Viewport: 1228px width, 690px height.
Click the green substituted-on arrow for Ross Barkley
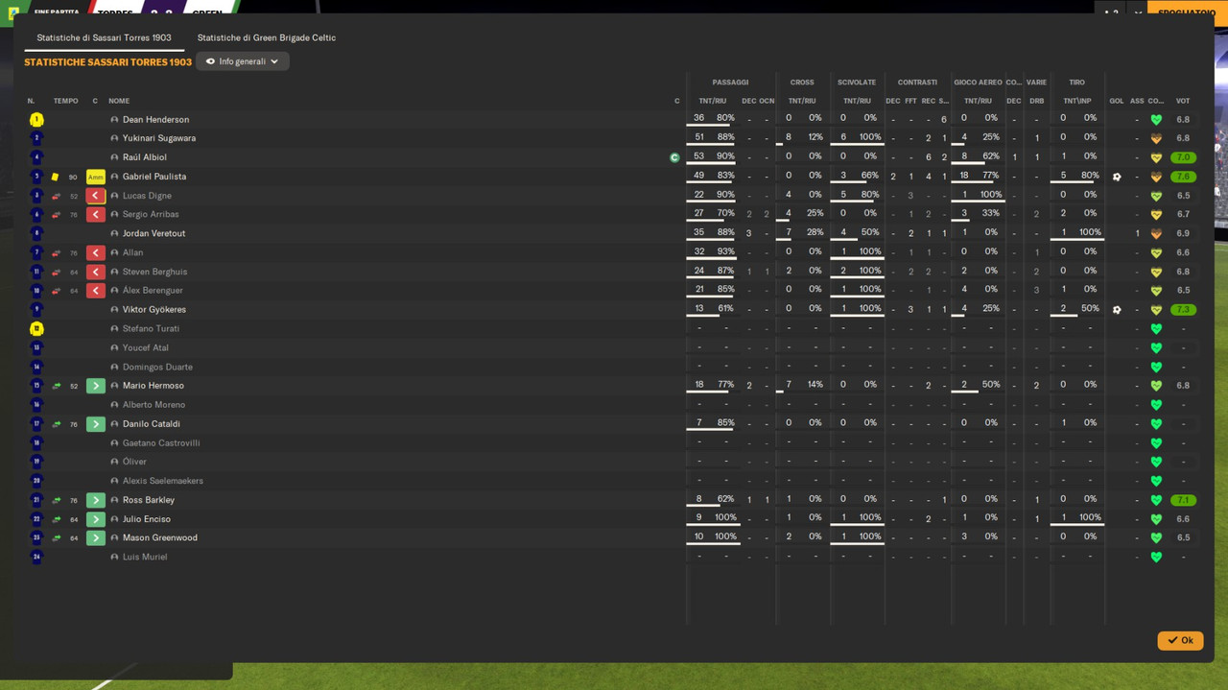pyautogui.click(x=96, y=500)
